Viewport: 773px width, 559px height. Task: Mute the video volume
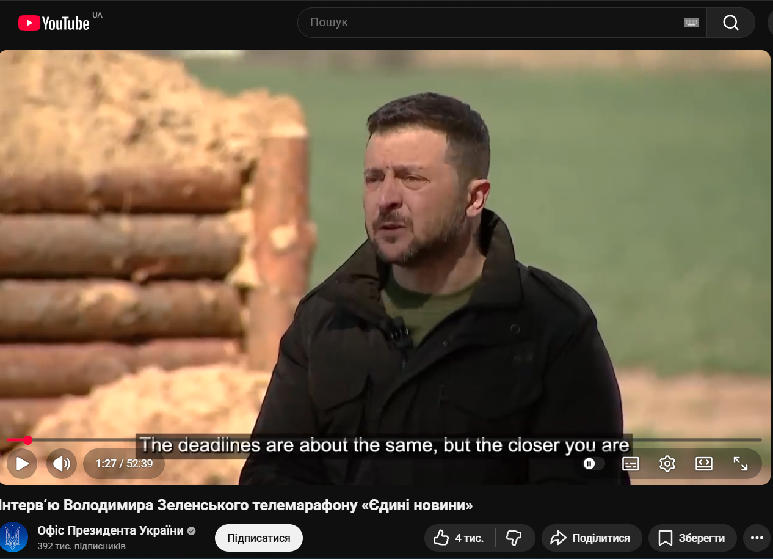point(61,464)
